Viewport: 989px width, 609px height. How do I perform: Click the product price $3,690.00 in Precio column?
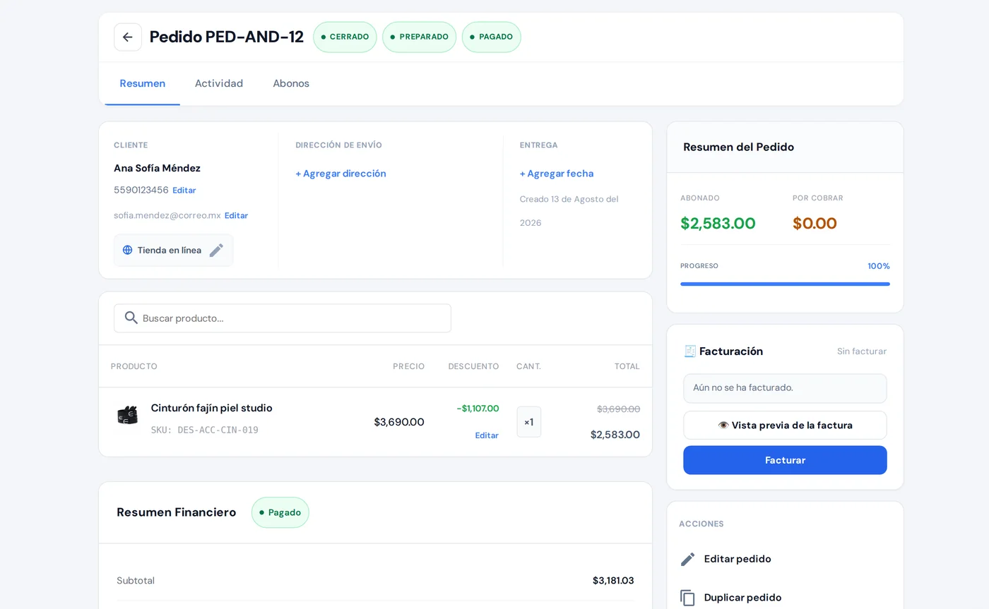click(399, 422)
